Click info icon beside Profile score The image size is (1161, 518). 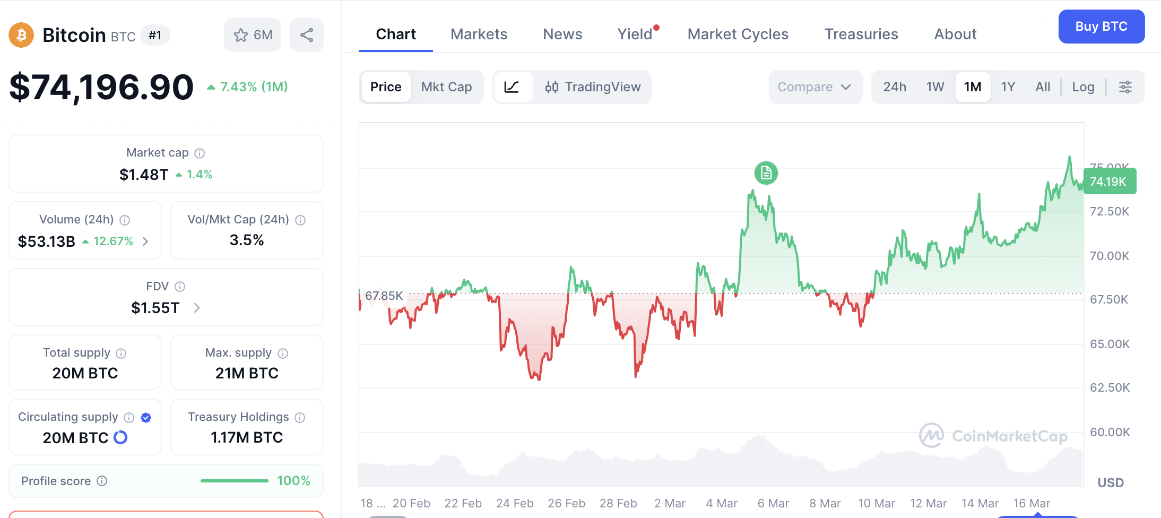102,481
